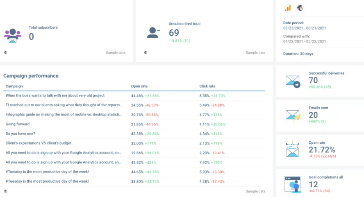Click the -50.58% open rate change
The width and height of the screenshot is (364, 197).
[x=152, y=115]
